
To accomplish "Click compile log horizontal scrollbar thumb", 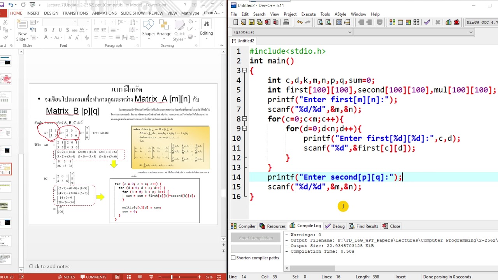I will [x=312, y=268].
